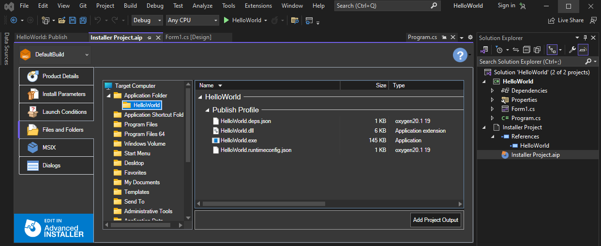601x246 pixels.
Task: Click Sync with Active Document icon
Action: [516, 50]
